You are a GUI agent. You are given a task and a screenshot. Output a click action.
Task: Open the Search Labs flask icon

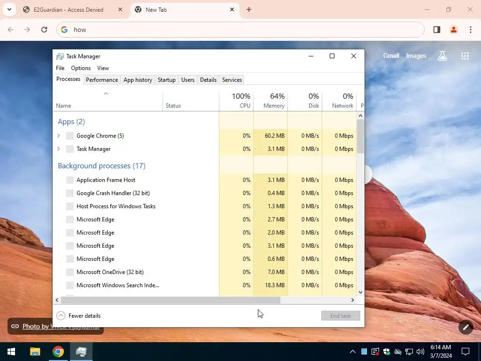click(x=442, y=56)
